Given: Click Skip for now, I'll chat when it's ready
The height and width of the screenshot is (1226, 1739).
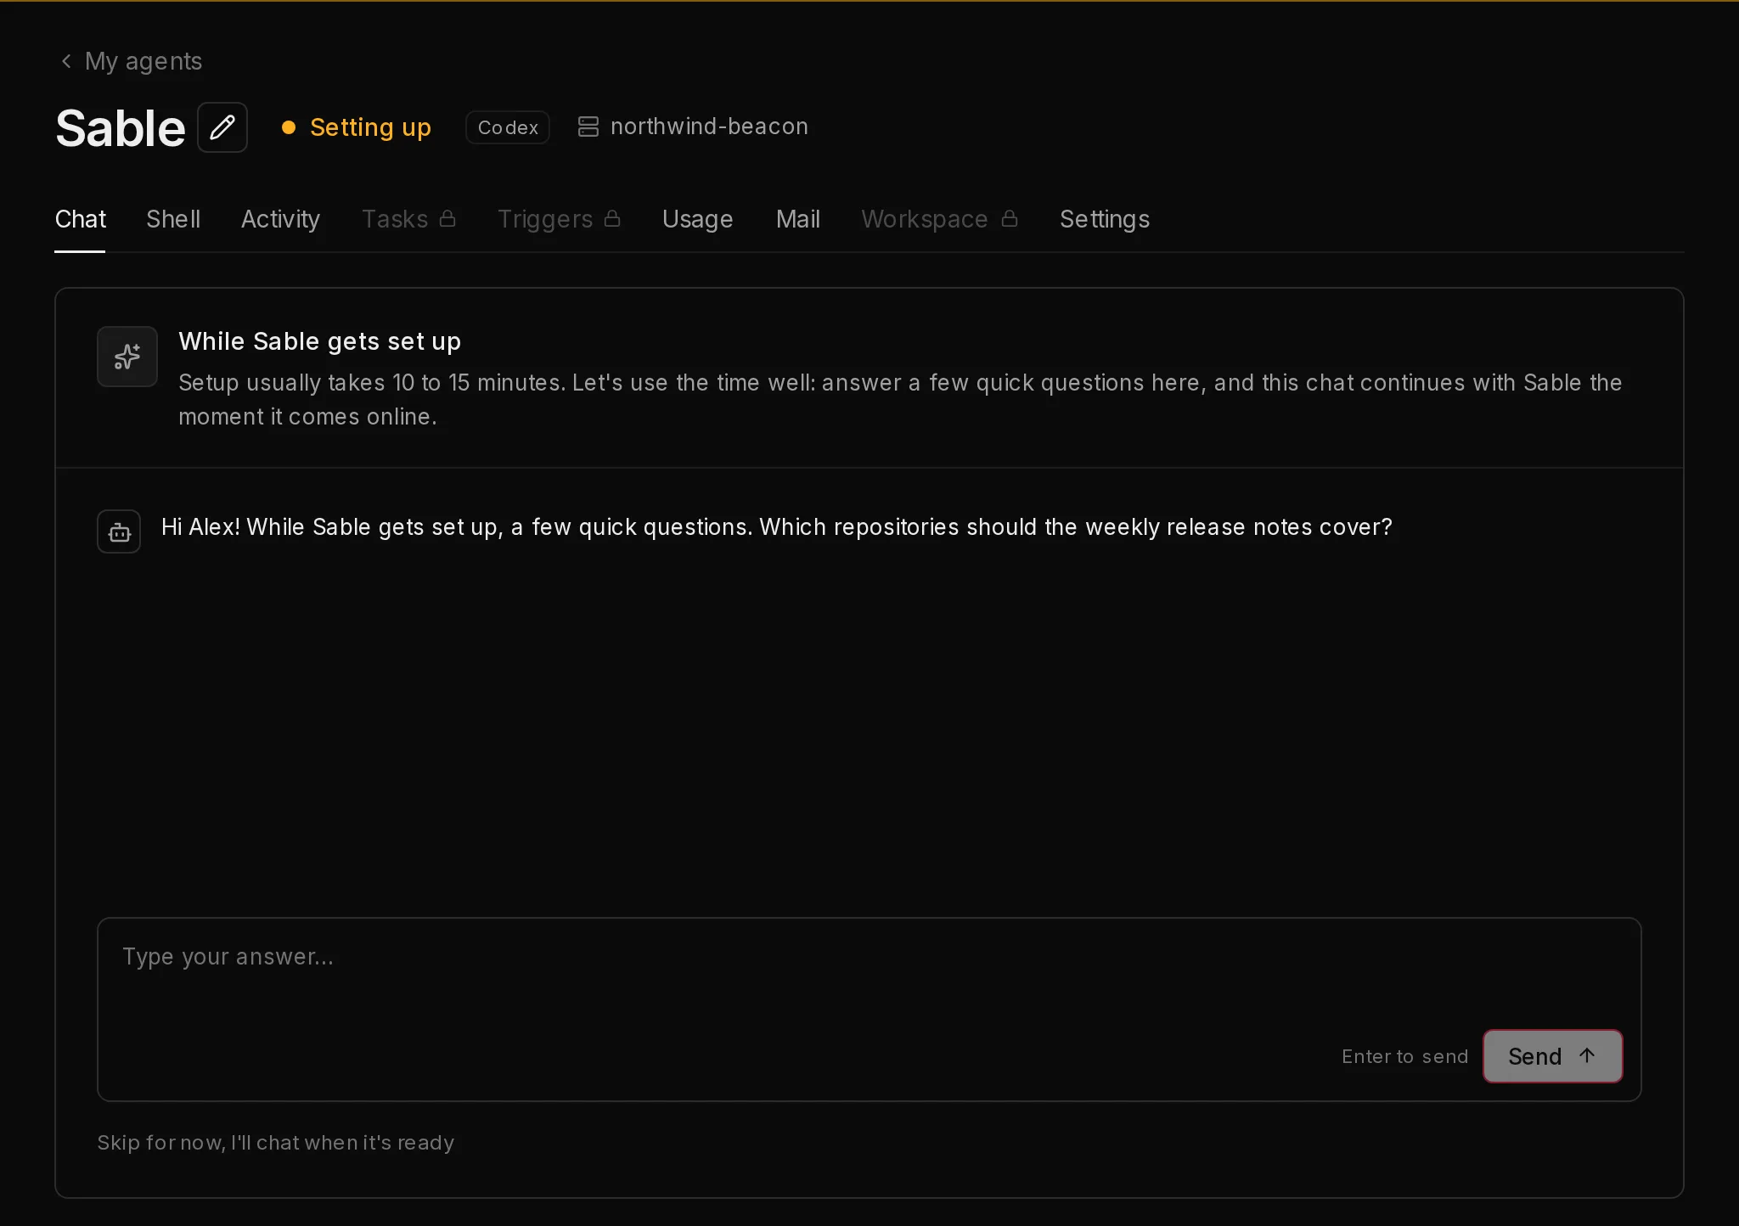Looking at the screenshot, I should (x=276, y=1143).
